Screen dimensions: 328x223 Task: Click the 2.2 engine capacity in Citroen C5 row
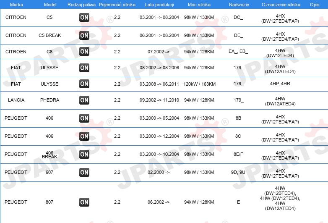pos(117,17)
